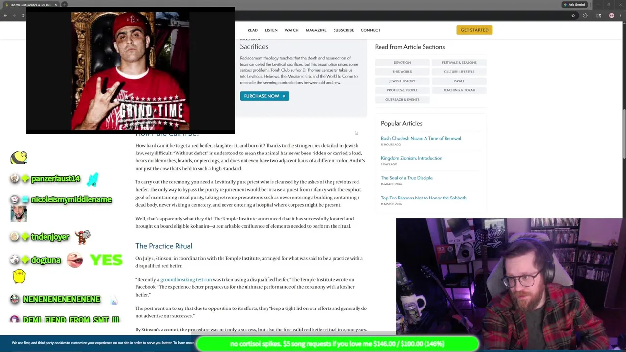Click the Ask Gemini button
This screenshot has width=626, height=352.
click(x=574, y=5)
